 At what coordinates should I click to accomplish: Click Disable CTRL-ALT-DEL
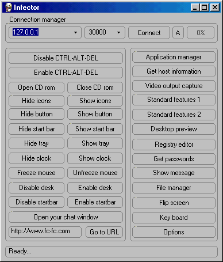pos(66,58)
